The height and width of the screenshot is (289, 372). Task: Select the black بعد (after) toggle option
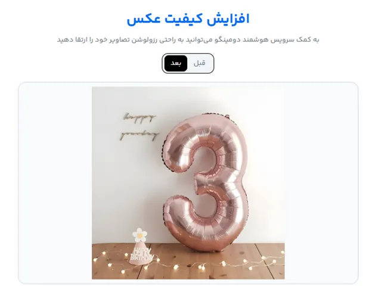176,63
